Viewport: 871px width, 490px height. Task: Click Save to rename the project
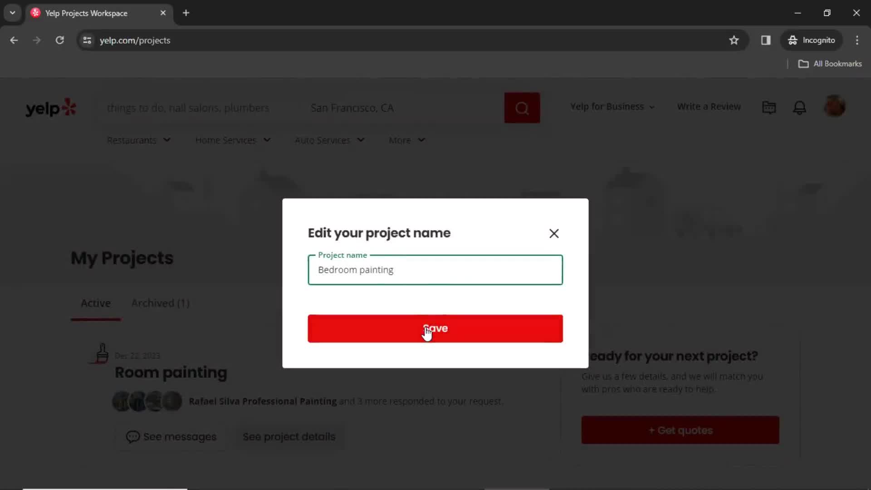(435, 328)
